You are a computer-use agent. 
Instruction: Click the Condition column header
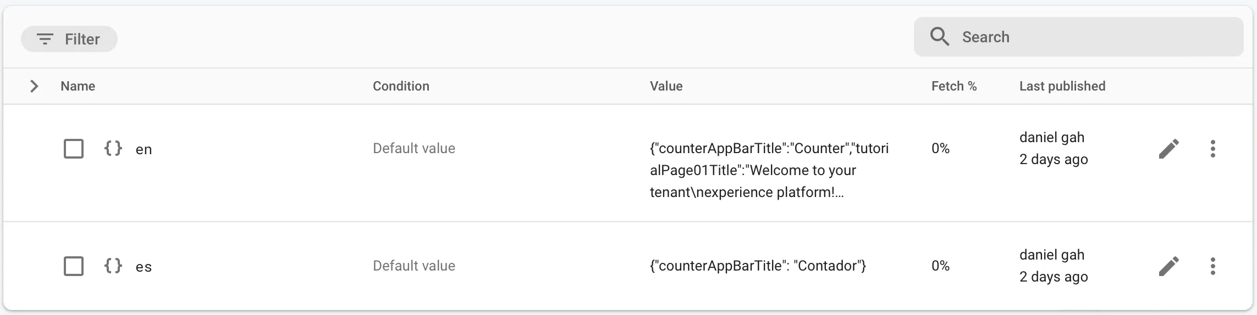(x=401, y=86)
